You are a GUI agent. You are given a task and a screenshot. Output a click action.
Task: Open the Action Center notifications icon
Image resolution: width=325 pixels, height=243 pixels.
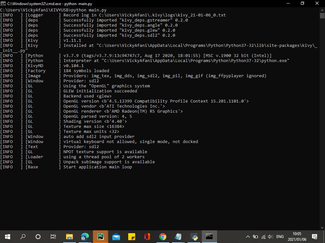tap(315, 237)
